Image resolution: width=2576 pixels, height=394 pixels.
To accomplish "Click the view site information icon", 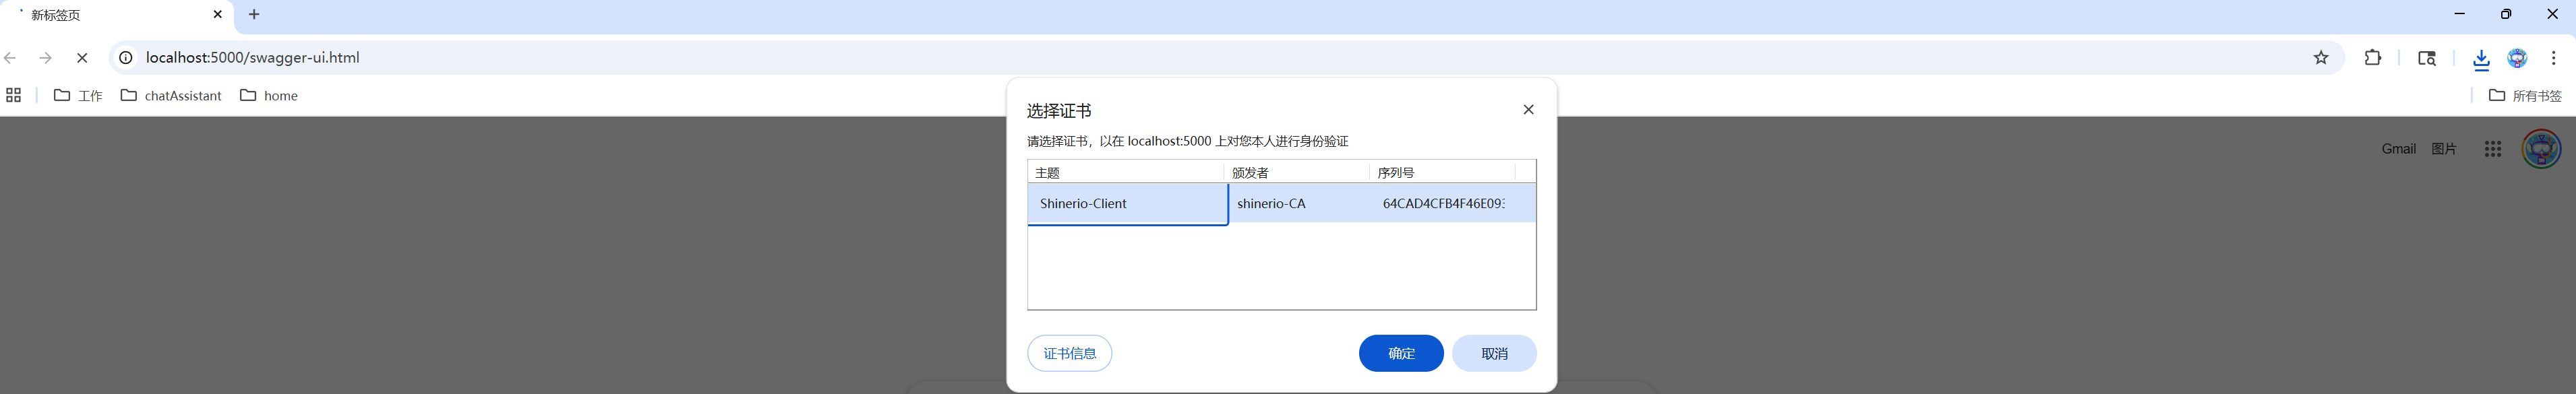I will tap(126, 58).
